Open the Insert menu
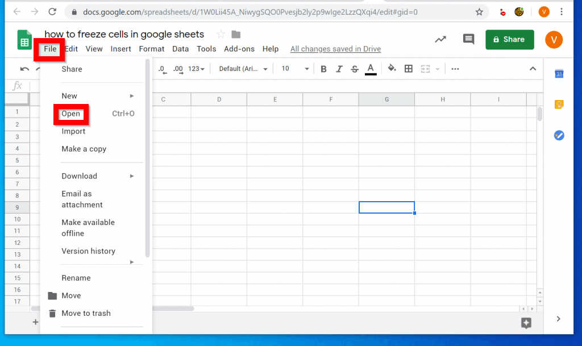582x346 pixels. click(120, 49)
